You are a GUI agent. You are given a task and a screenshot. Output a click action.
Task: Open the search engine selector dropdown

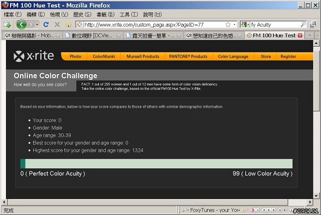click(x=245, y=25)
